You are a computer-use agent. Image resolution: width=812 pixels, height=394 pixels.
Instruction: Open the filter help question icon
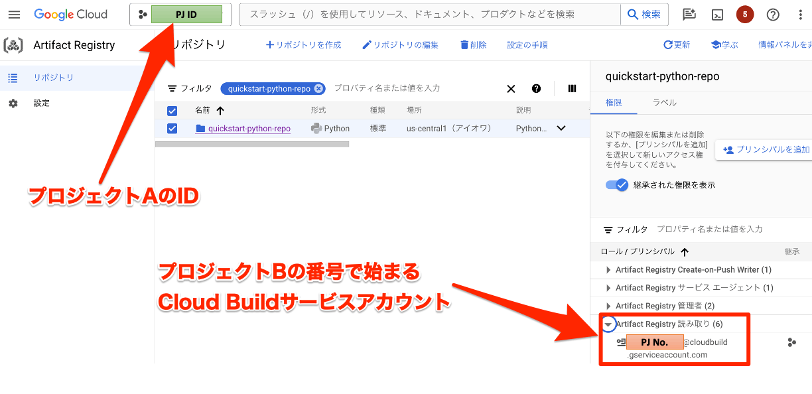(536, 89)
